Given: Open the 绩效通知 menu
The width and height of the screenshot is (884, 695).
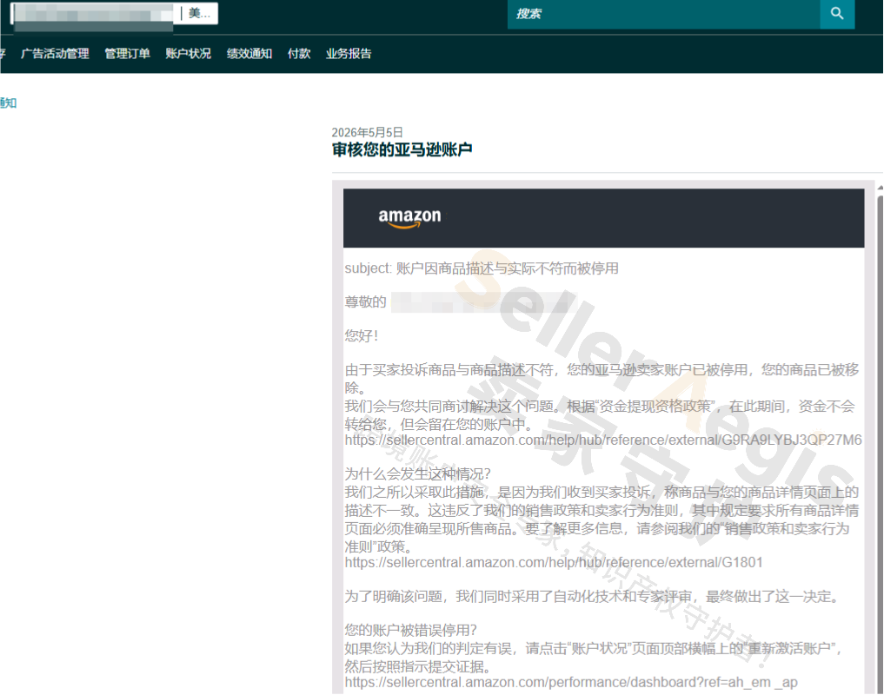Looking at the screenshot, I should [249, 54].
